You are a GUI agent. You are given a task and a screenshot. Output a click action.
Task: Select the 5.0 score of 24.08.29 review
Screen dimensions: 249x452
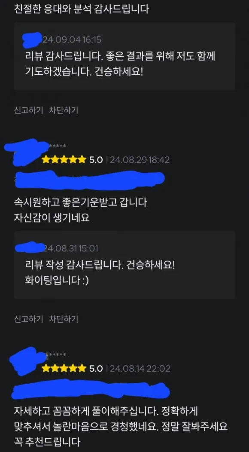pos(96,159)
